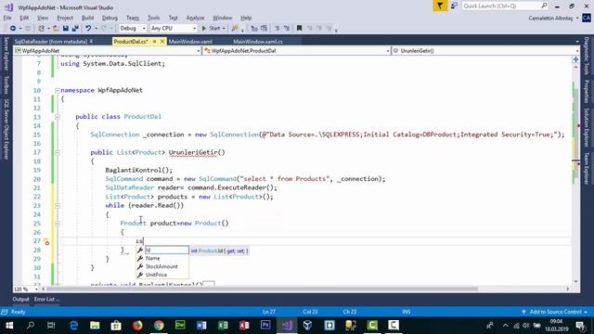Open the Cemalettin Altıntaş account menu
Screen dimensions: 594x334
[553, 18]
